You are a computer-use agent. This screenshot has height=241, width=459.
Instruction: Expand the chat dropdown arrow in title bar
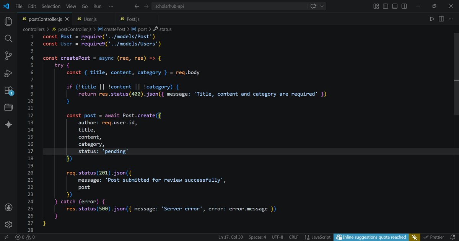click(x=322, y=6)
